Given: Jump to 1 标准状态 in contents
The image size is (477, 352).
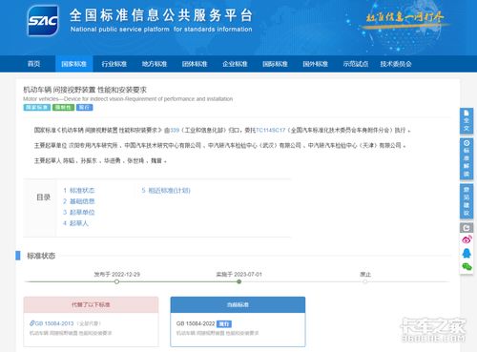Looking at the screenshot, I should (79, 191).
